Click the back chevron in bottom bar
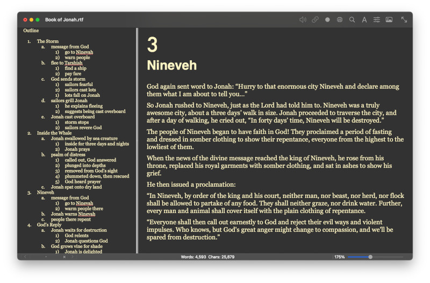430x283 pixels. [x=25, y=257]
